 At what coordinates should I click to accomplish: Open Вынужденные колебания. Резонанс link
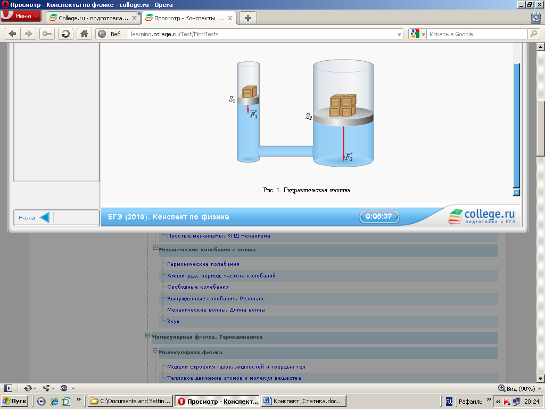[x=216, y=298]
